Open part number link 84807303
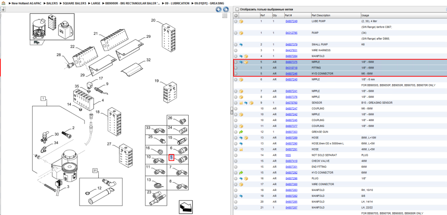 (x=291, y=132)
